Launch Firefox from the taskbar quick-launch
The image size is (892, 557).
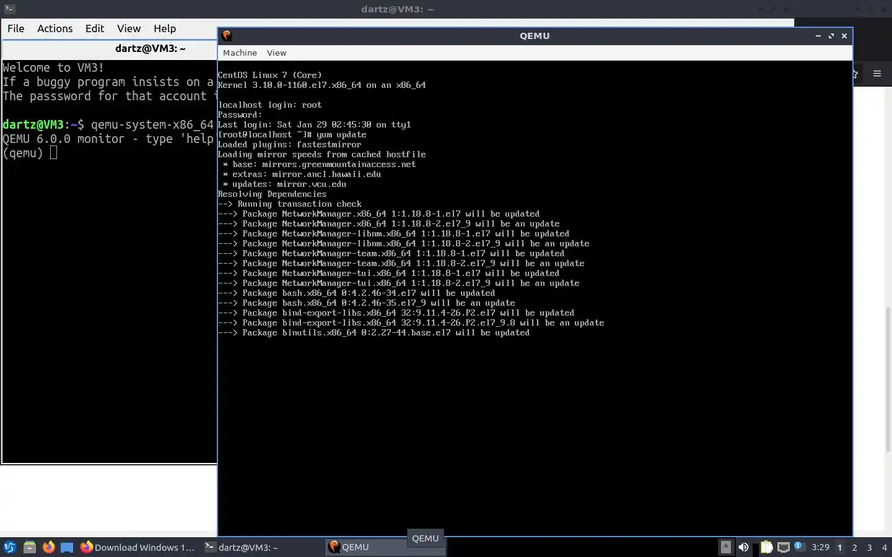click(x=48, y=547)
